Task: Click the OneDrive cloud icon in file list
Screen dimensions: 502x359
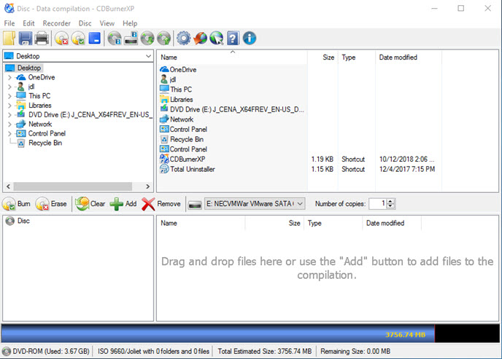Action: (164, 69)
